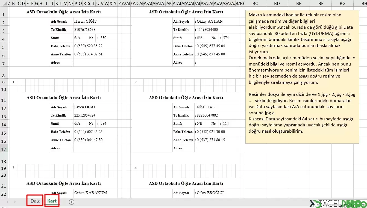Select column BC header

coord(255,4)
